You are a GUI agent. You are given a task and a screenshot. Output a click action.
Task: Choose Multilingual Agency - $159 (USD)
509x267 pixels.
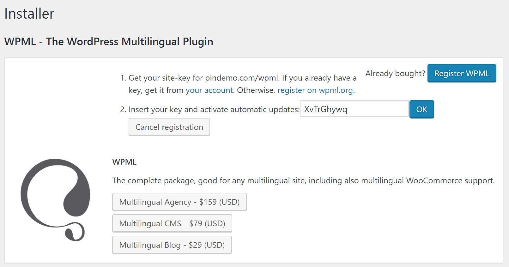point(179,202)
